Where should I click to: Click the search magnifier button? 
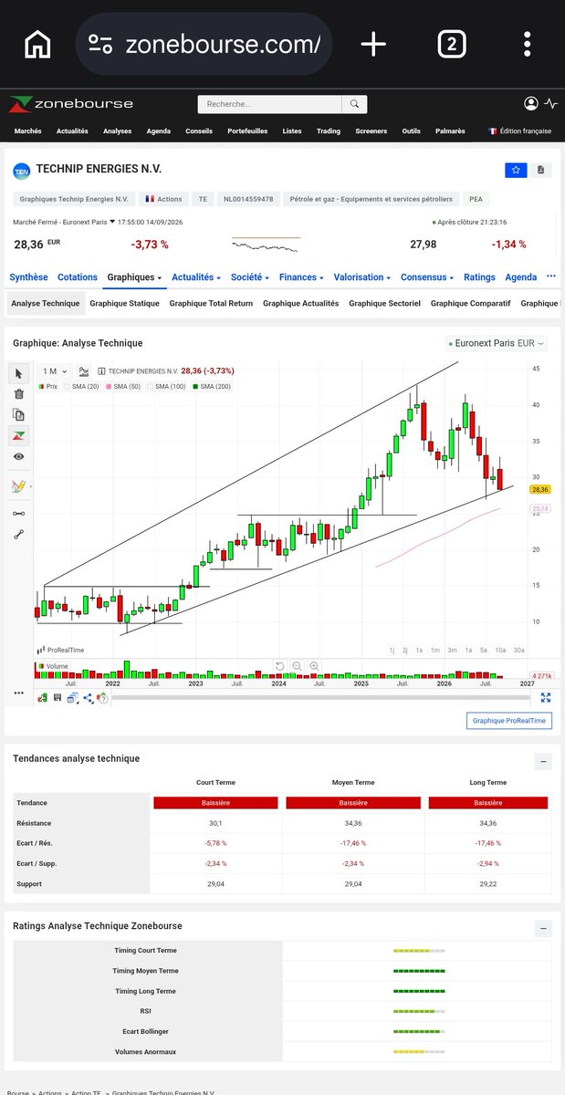[356, 104]
